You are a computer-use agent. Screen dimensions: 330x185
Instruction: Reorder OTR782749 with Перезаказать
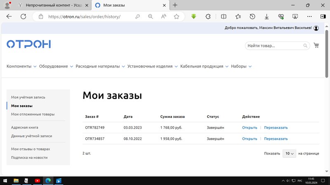pos(276,127)
